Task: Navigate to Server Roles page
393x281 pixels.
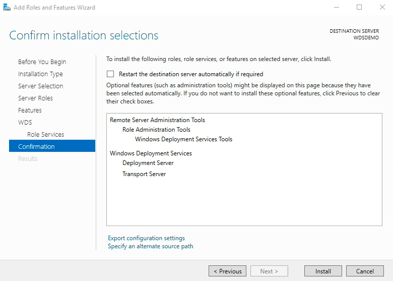Action: (x=35, y=98)
